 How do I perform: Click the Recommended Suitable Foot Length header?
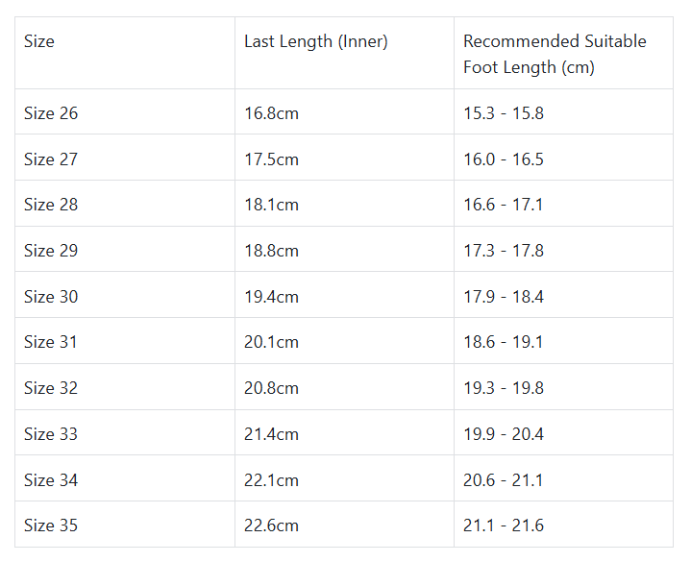point(555,54)
